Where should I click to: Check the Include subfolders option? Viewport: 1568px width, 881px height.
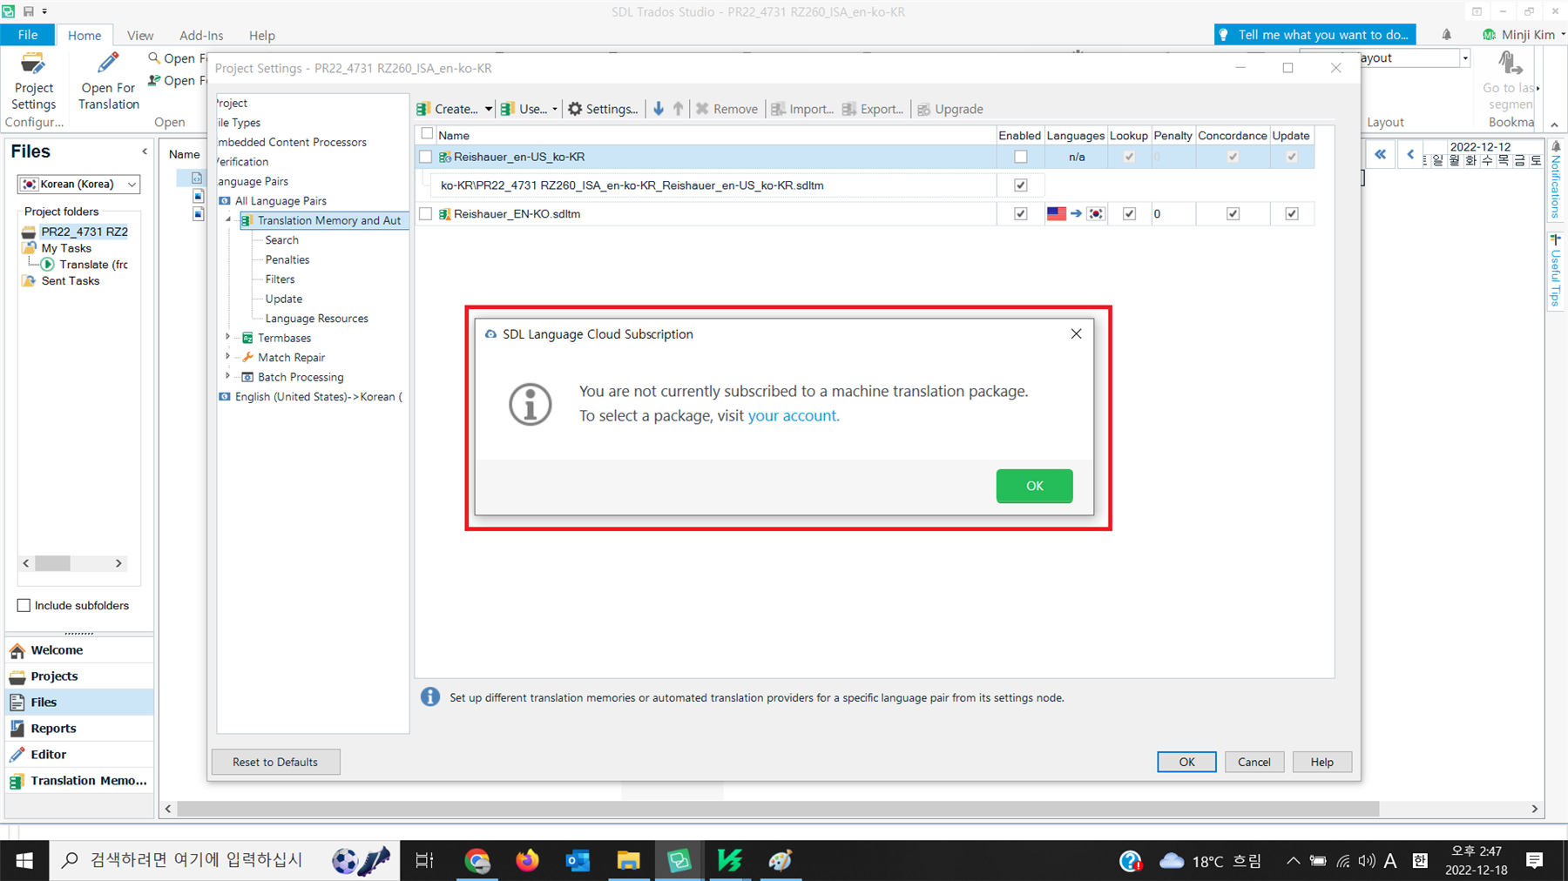tap(24, 605)
